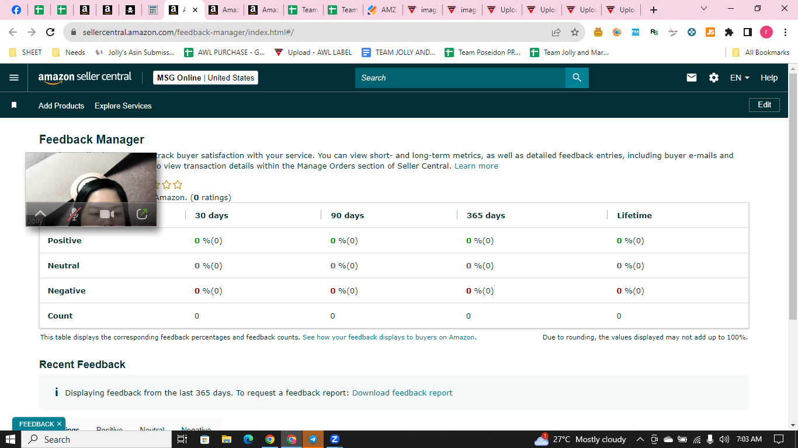The width and height of the screenshot is (798, 448).
Task: Open the notification center icon
Action: [779, 439]
